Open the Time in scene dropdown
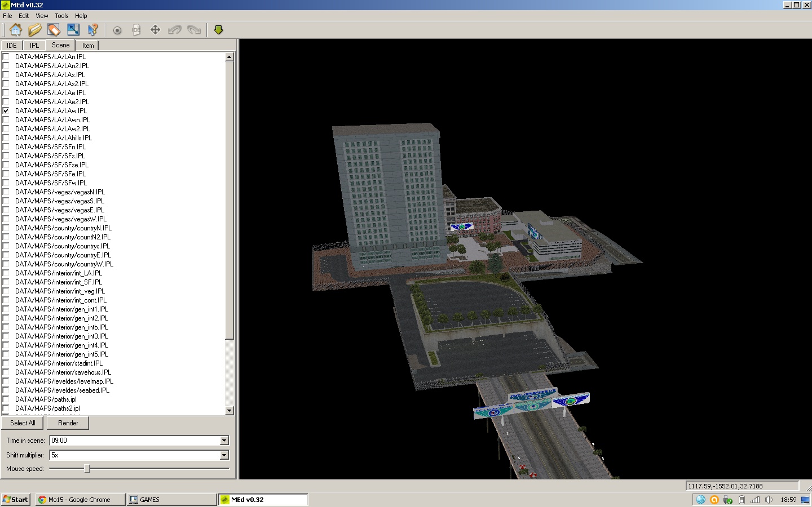Screen dimensions: 812x507 pyautogui.click(x=224, y=441)
